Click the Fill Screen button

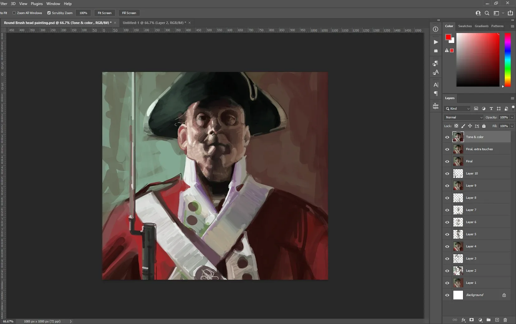[129, 13]
